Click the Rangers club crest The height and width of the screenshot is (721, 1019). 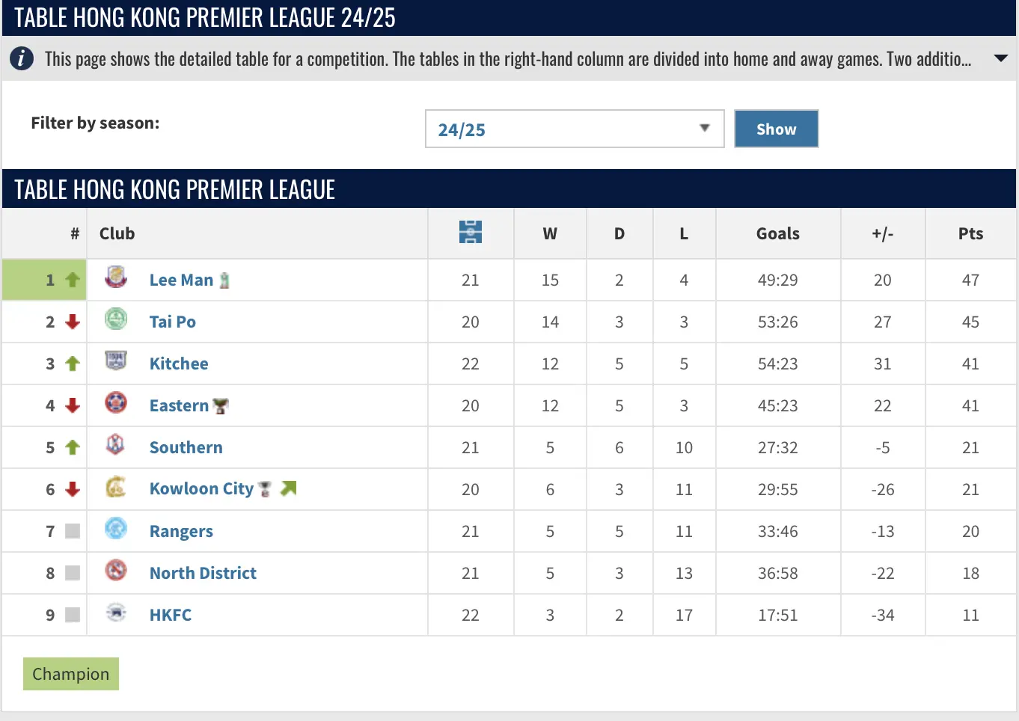coord(116,529)
